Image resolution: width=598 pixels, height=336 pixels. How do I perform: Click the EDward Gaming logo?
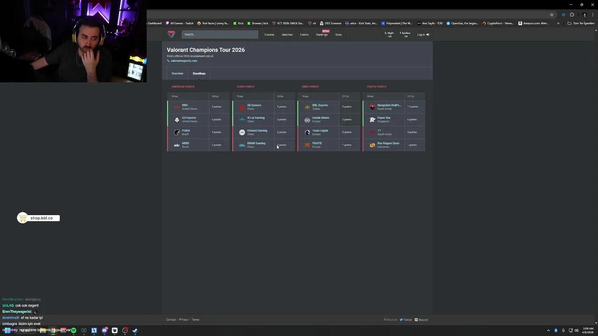[x=242, y=132]
